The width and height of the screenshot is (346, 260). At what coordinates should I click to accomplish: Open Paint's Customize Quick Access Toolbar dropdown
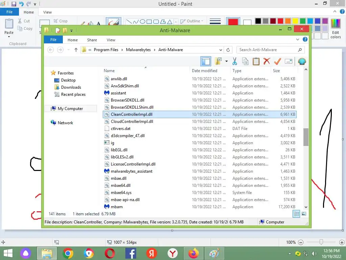[x=35, y=4]
